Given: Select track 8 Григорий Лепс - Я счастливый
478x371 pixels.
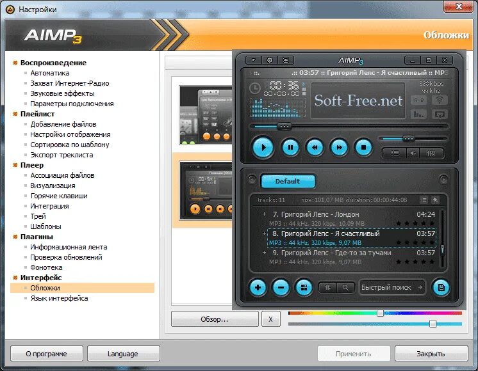Looking at the screenshot, I should coord(352,238).
